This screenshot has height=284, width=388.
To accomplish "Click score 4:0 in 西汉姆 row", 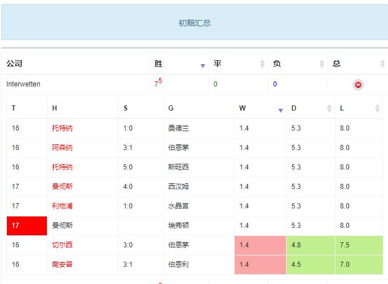I will pyautogui.click(x=128, y=187).
